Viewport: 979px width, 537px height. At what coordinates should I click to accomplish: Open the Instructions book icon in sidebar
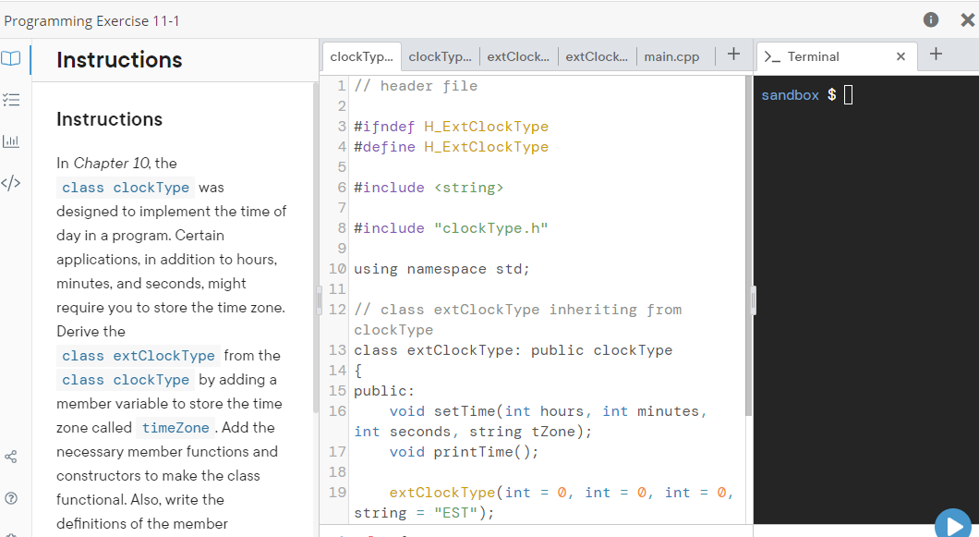click(x=10, y=58)
